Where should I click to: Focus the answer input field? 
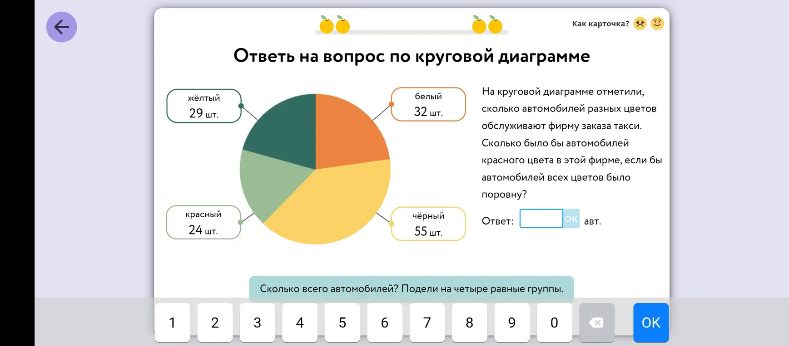point(541,219)
